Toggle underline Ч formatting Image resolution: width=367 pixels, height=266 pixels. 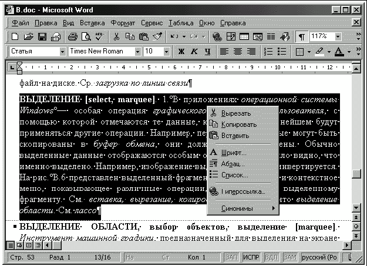point(207,51)
